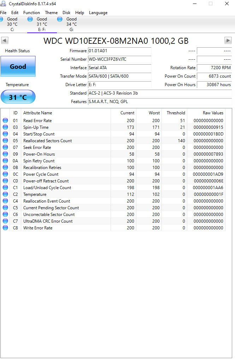Select the Spin-Up Time threshold value 21
This screenshot has width=235, height=361.
(x=183, y=127)
